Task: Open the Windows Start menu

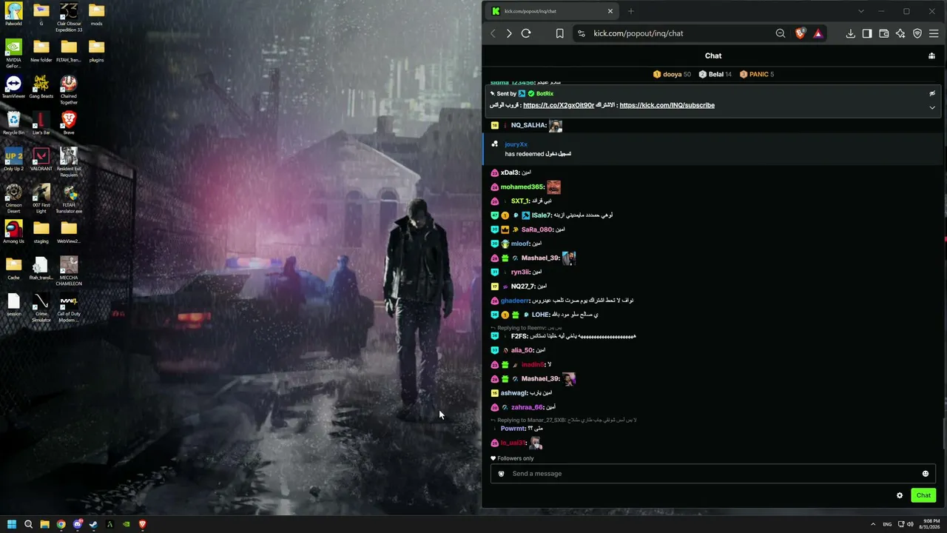Action: [12, 524]
